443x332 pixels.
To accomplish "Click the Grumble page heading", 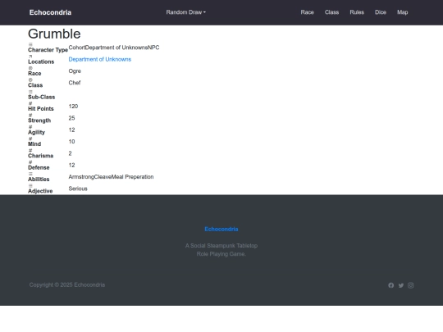I will point(54,34).
